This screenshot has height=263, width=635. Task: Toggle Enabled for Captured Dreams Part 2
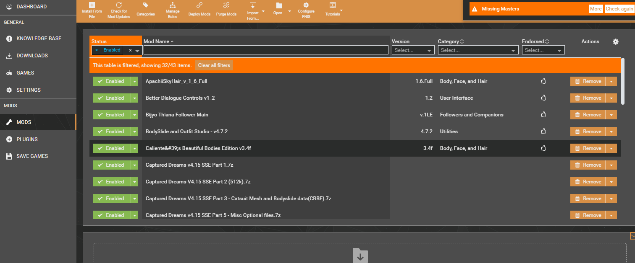click(x=112, y=182)
